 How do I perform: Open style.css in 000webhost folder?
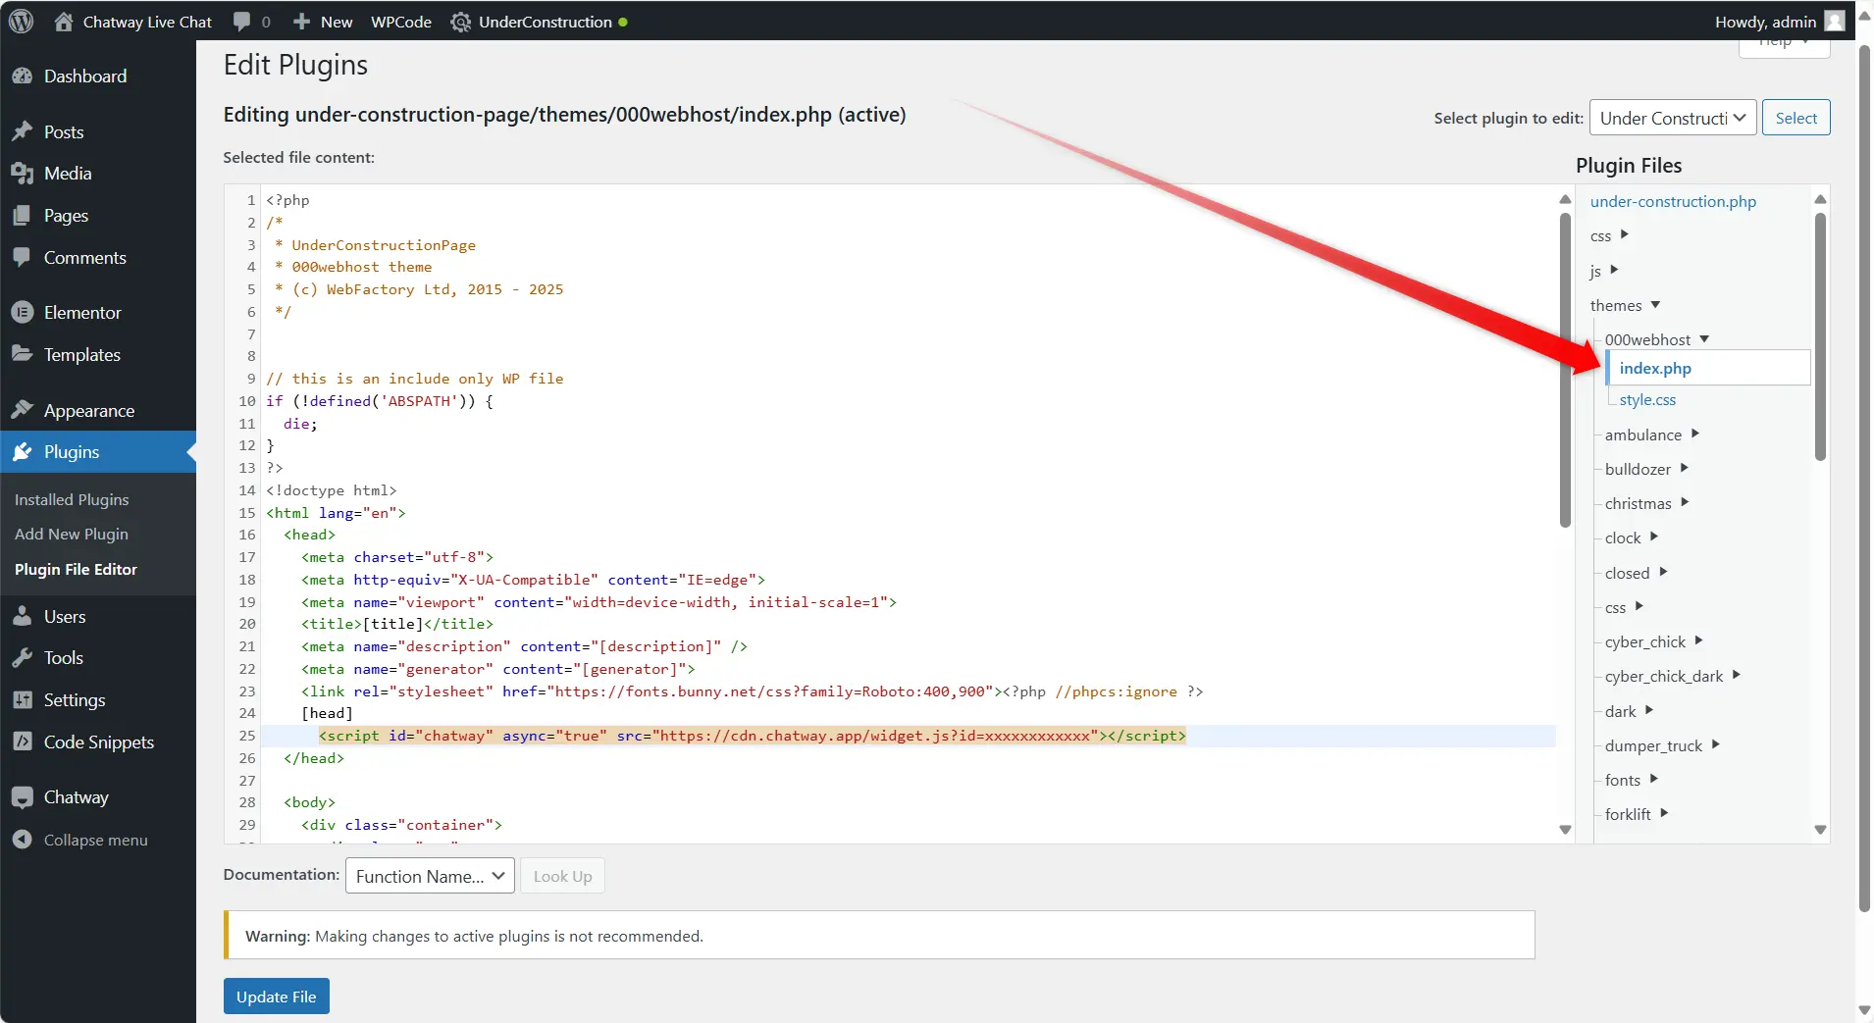(1647, 399)
